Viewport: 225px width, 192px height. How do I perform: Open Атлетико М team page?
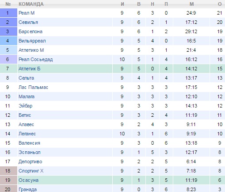point(31,50)
